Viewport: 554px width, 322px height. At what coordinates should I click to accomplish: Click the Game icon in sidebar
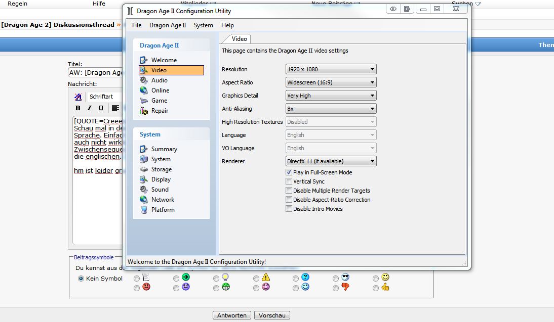pos(143,101)
